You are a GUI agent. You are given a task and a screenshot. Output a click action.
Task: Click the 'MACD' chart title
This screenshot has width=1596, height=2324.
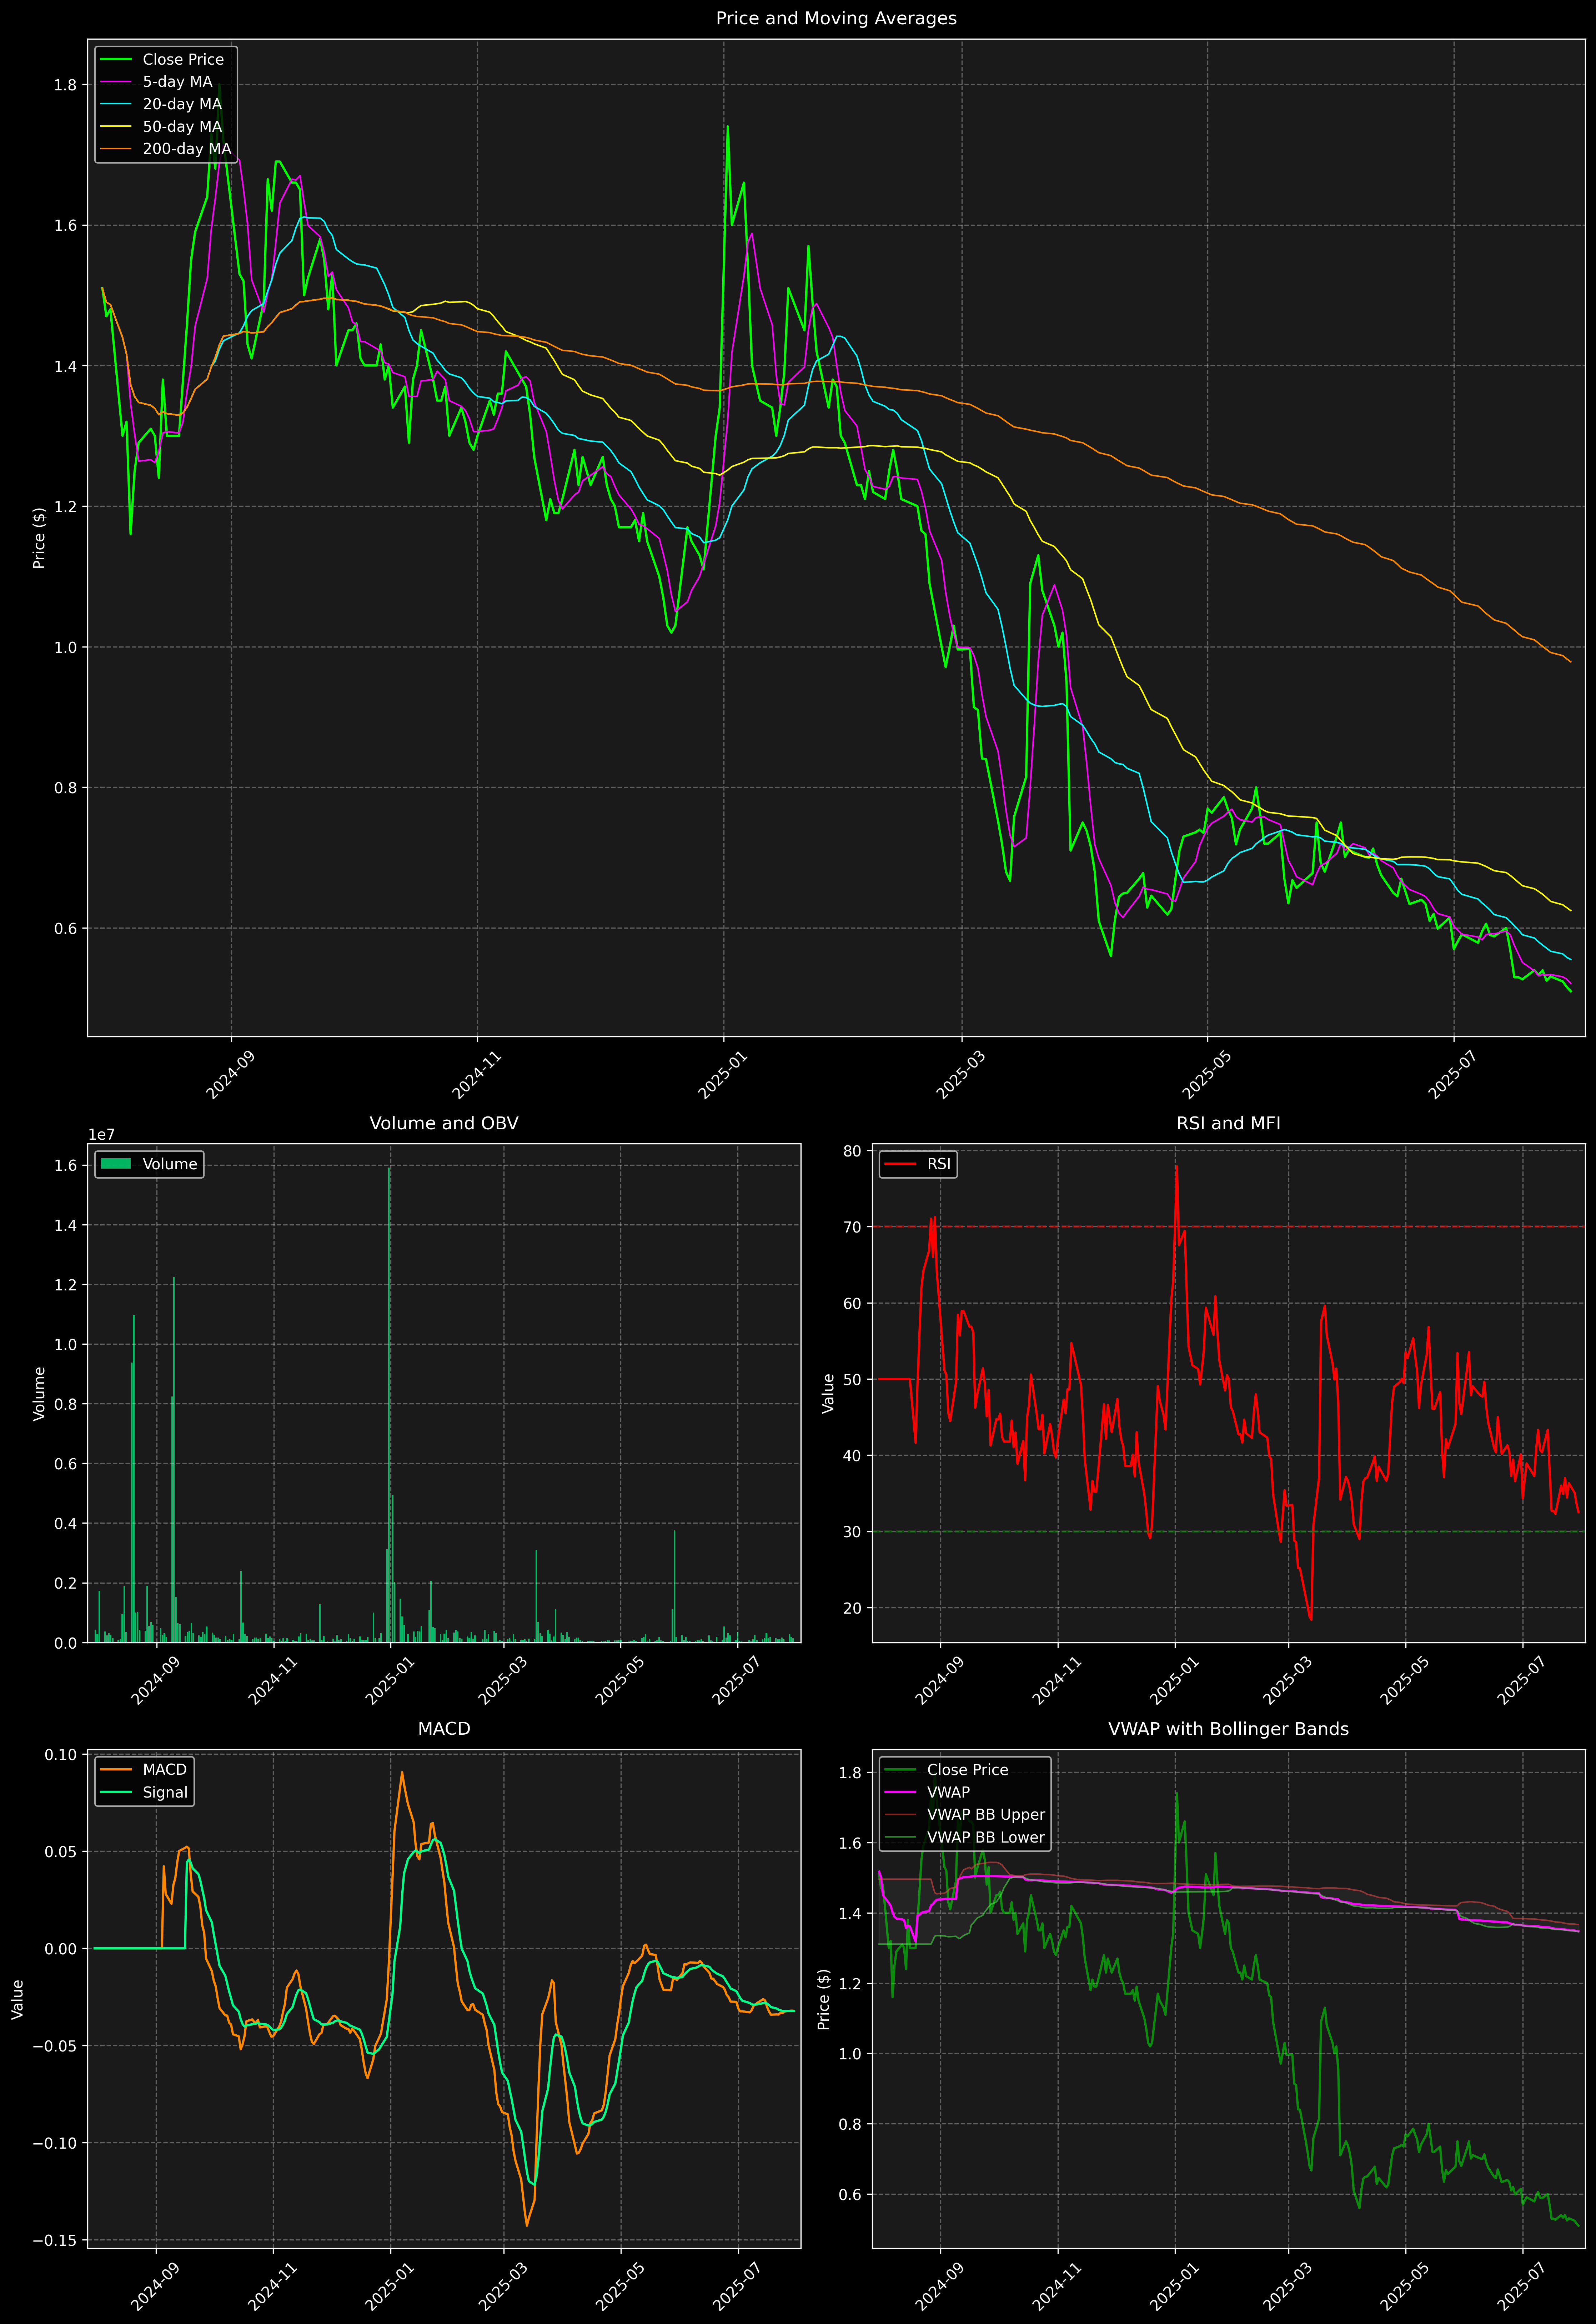click(x=444, y=1729)
